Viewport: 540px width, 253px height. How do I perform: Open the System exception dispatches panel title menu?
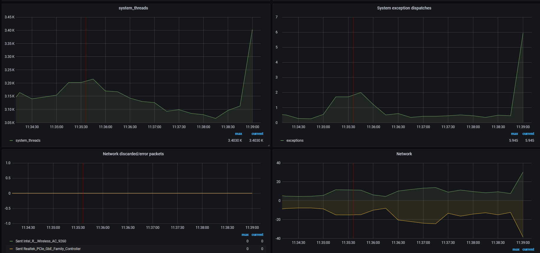pos(404,8)
